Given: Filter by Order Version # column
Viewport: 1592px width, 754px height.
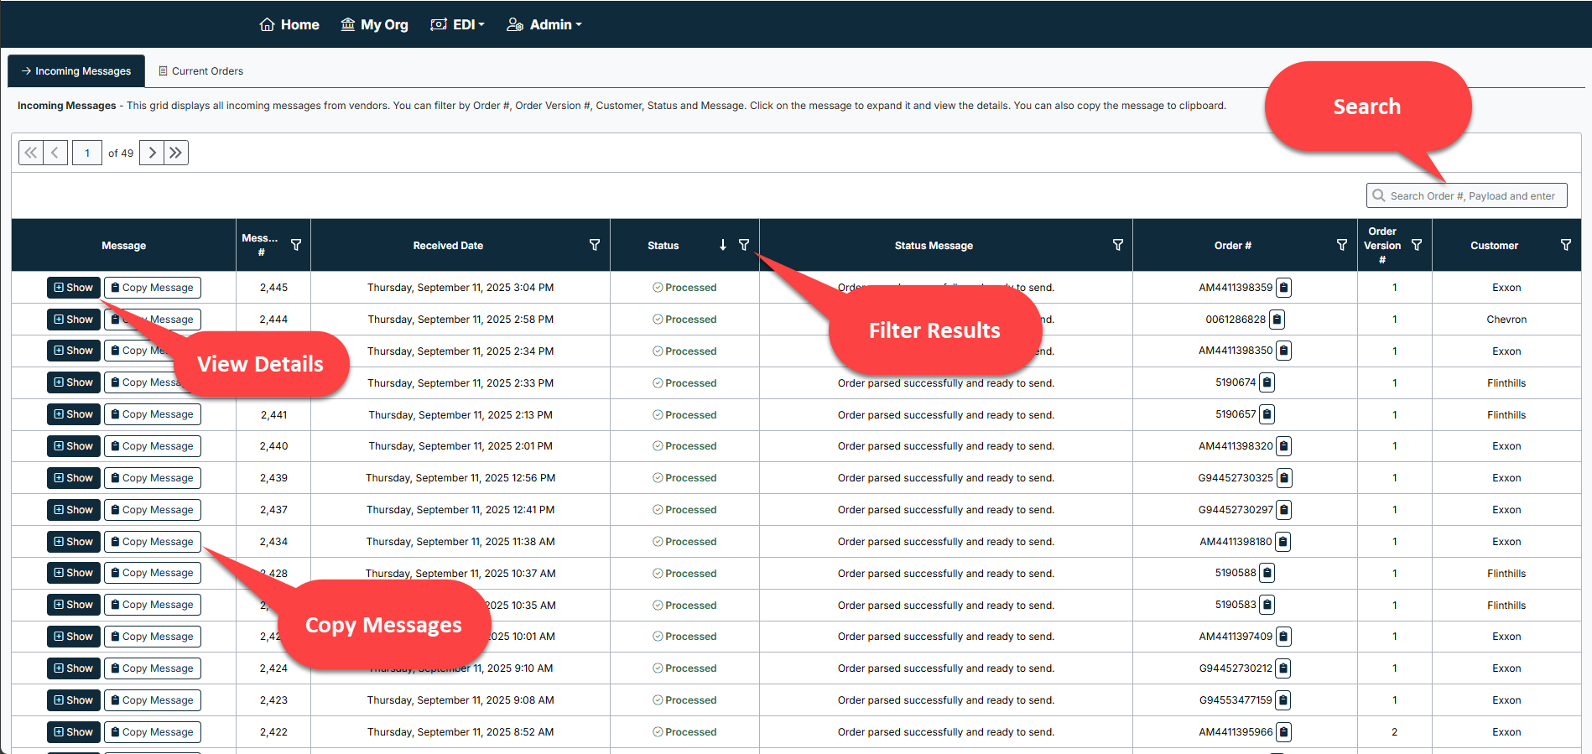Looking at the screenshot, I should (x=1417, y=245).
